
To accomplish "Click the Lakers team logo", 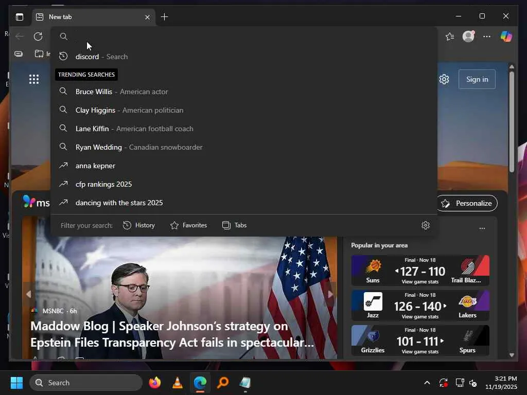I will point(467,301).
